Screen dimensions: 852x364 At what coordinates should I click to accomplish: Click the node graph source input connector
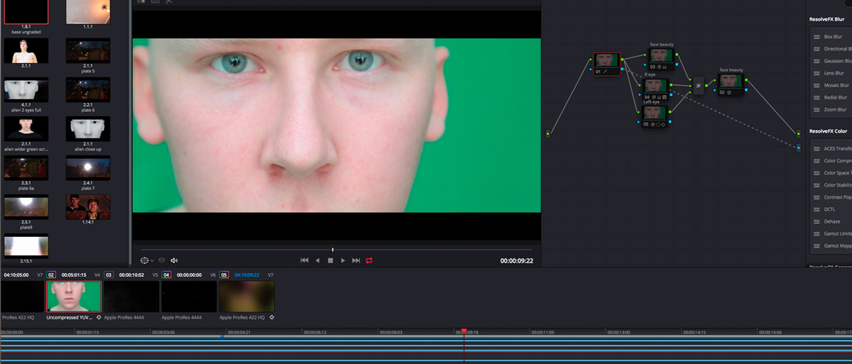pos(547,133)
